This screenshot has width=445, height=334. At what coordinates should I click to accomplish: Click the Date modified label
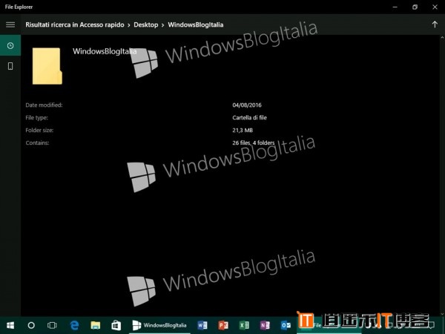[x=44, y=105]
